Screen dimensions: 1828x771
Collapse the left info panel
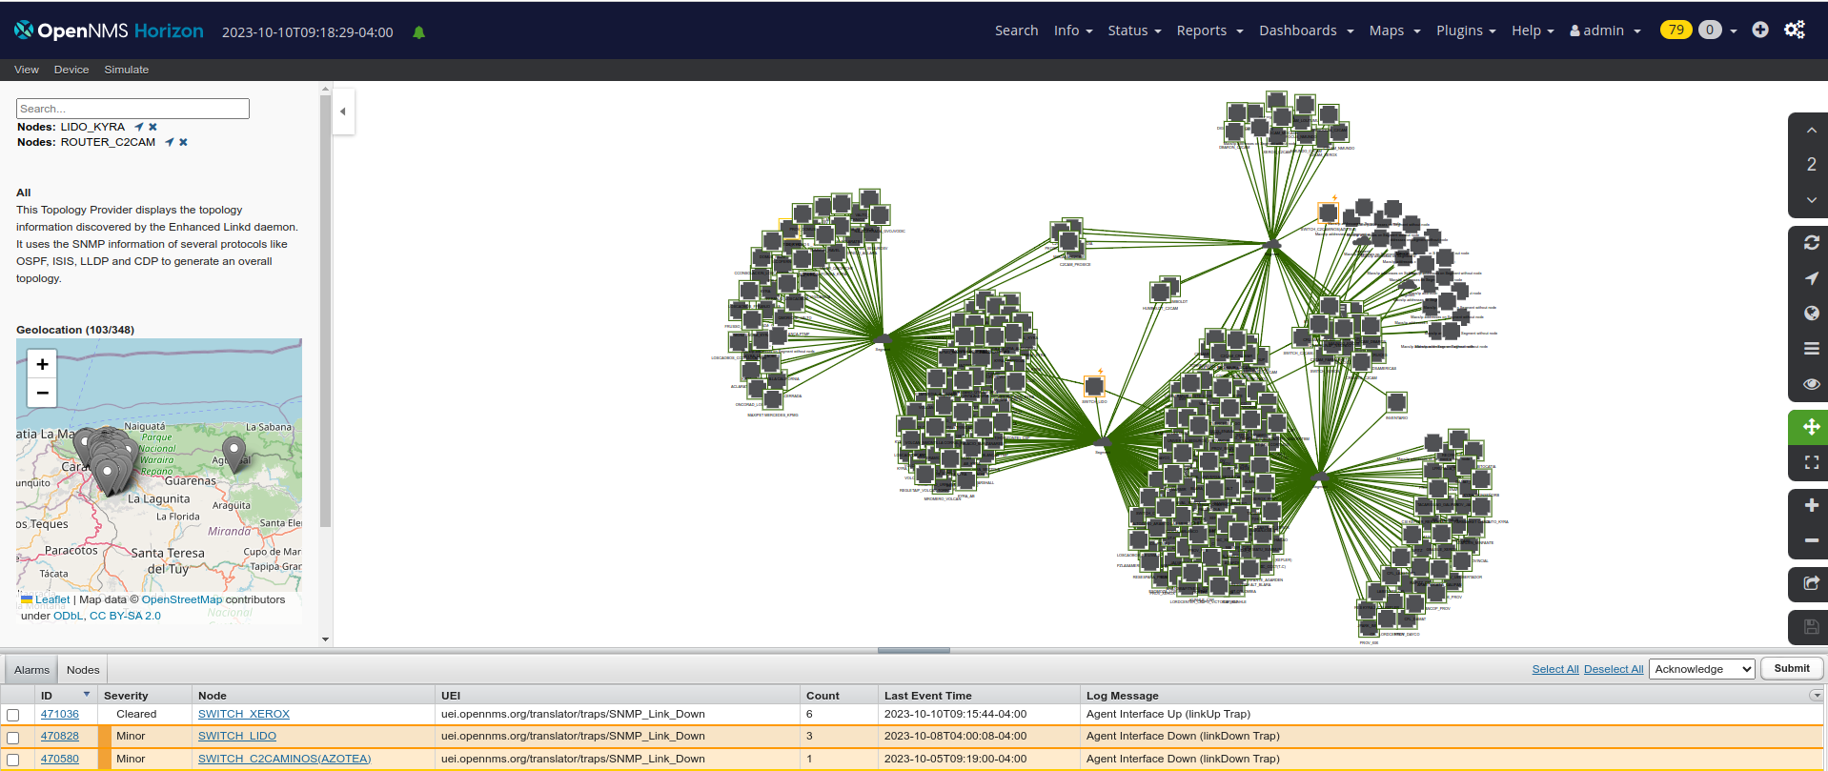click(x=343, y=112)
